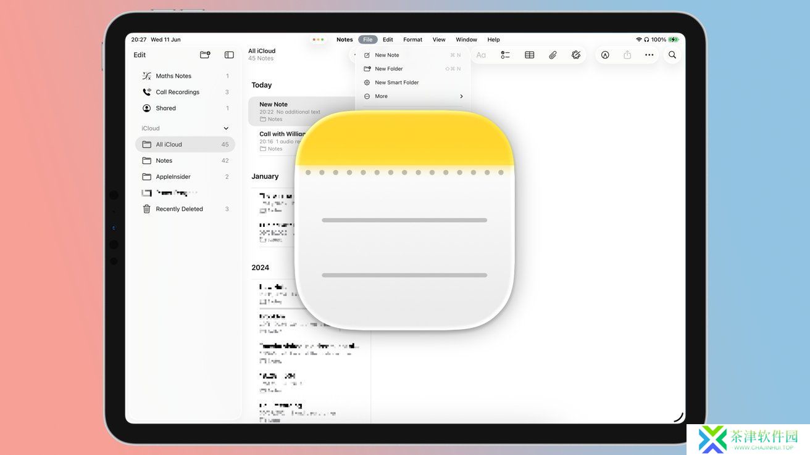
Task: Collapse the iCloud section chevron
Action: tap(226, 128)
